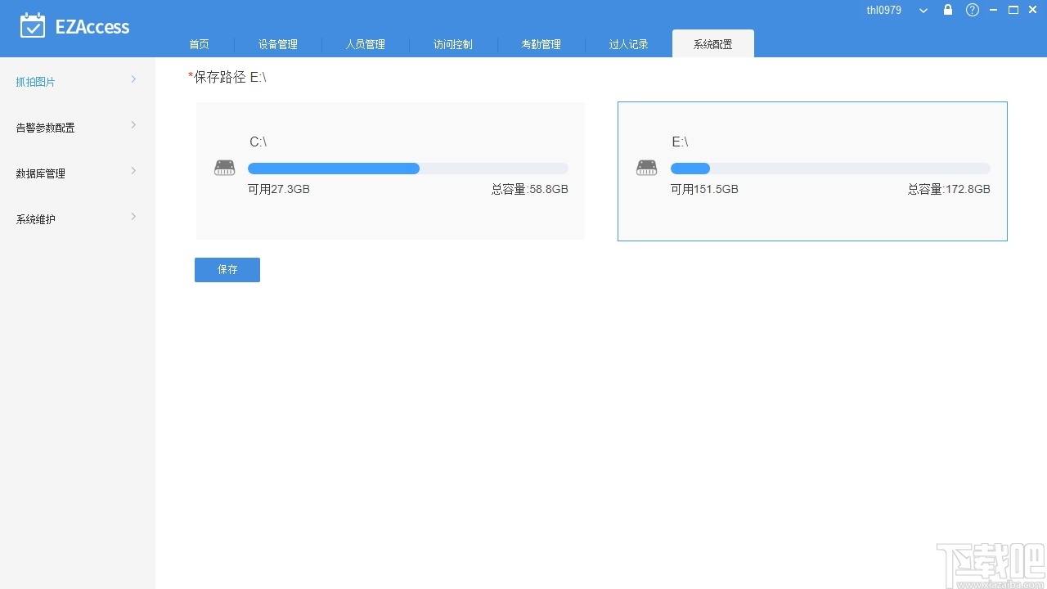Click the lock icon in the title bar
1047x589 pixels.
[947, 10]
